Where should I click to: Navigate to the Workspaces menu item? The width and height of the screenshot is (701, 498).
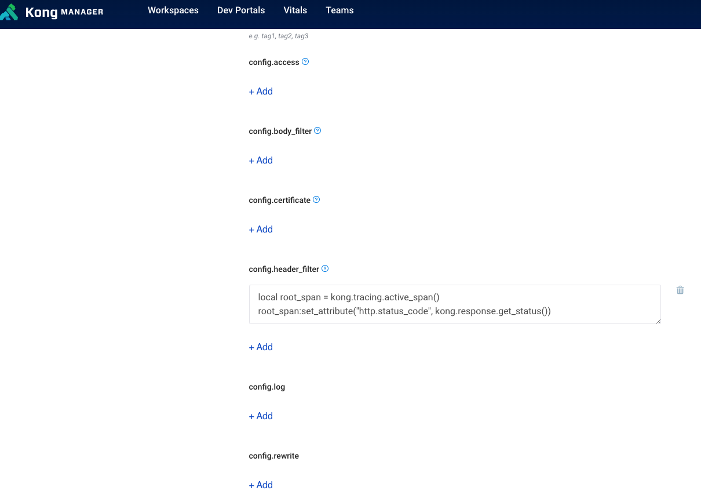click(x=173, y=10)
